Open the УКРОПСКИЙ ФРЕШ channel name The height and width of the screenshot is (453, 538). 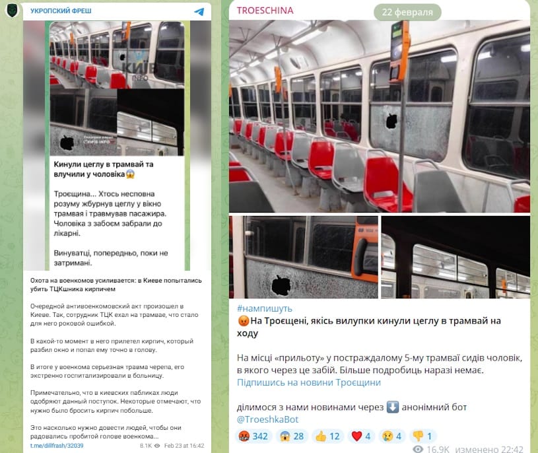[61, 11]
